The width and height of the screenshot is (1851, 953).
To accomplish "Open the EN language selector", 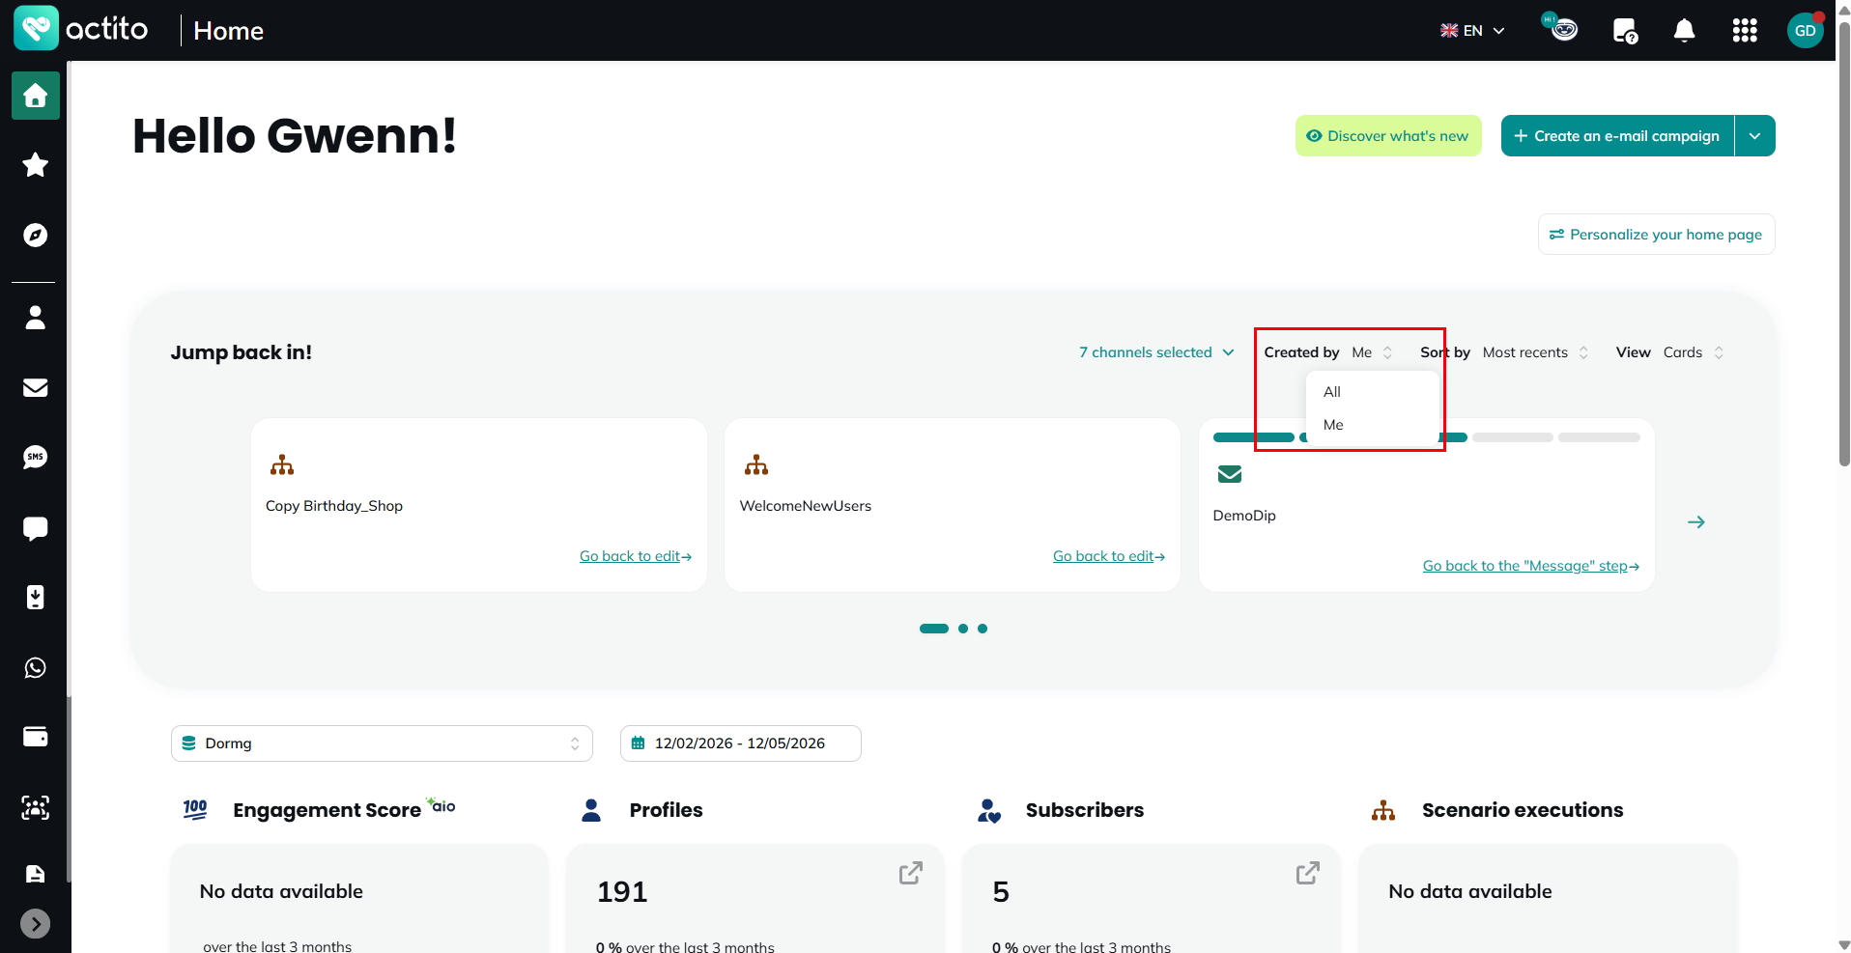I will [x=1472, y=31].
